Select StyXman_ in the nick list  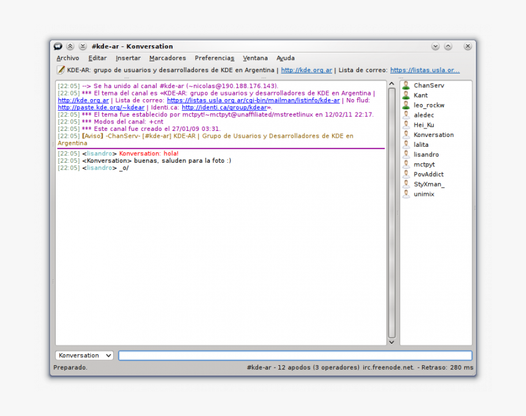tap(429, 184)
